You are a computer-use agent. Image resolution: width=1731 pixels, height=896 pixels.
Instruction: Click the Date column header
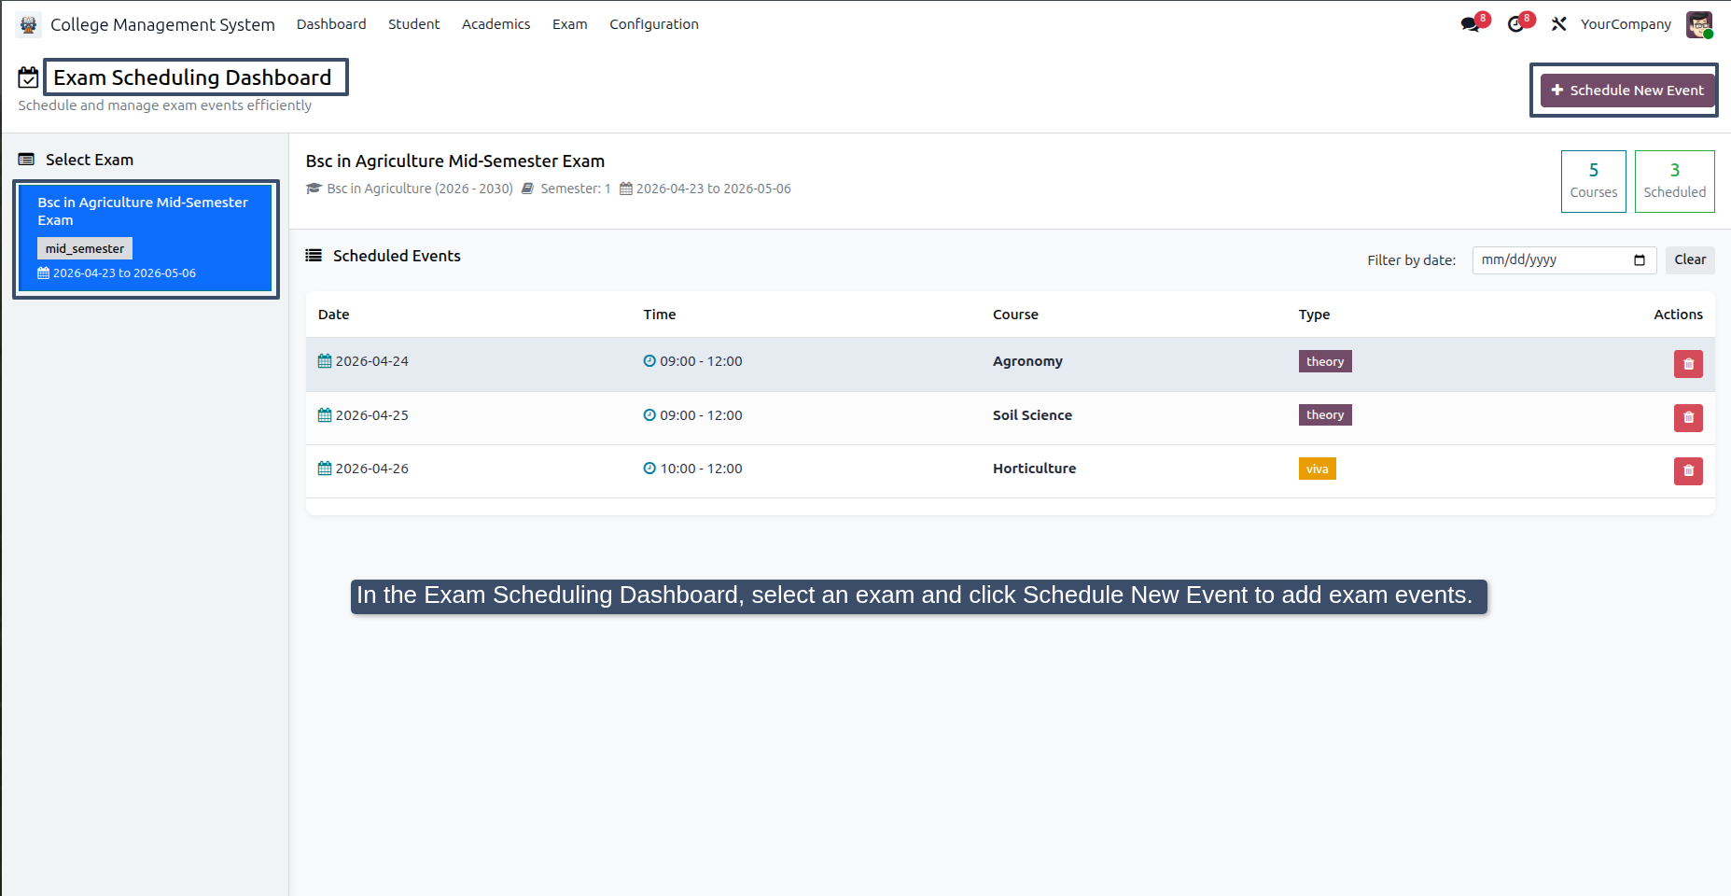tap(333, 315)
